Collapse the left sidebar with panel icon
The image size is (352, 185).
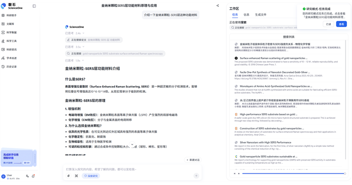[x=34, y=6]
